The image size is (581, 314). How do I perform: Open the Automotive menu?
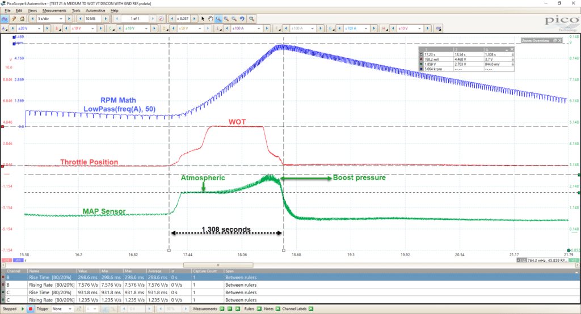(95, 10)
